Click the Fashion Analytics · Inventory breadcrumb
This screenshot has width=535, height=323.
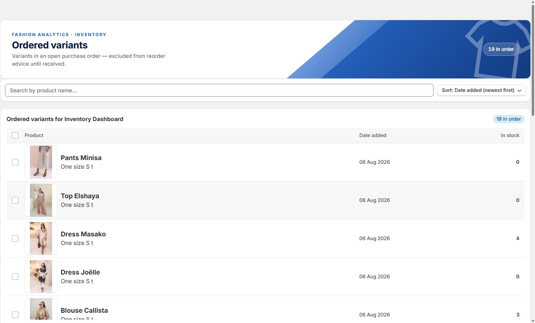pyautogui.click(x=59, y=34)
